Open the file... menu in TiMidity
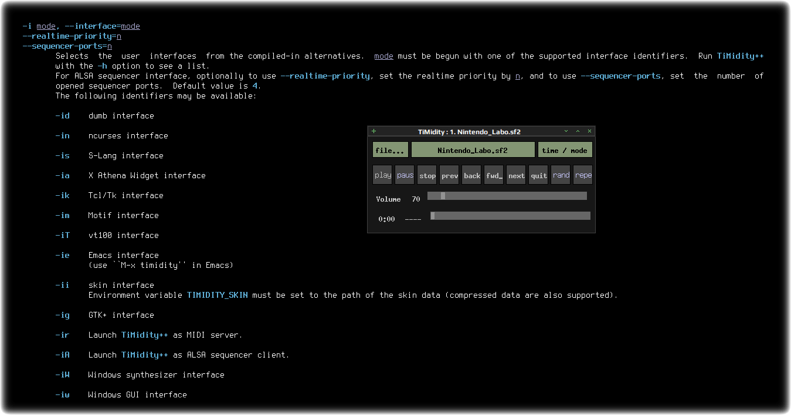791x415 pixels. tap(391, 150)
